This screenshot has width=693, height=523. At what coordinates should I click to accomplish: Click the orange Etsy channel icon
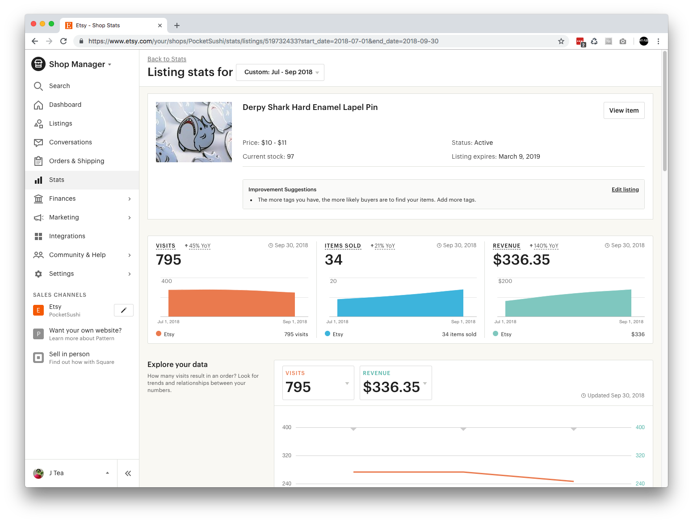point(38,310)
